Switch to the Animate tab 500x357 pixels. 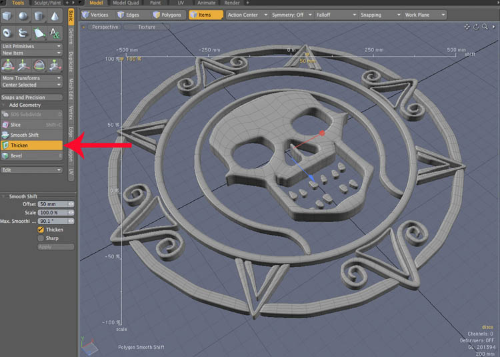(x=206, y=3)
